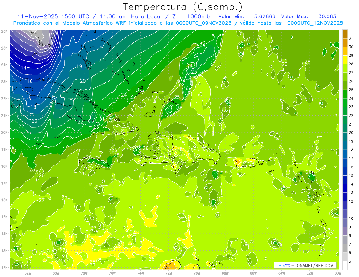This screenshot has height=277, width=359.
Task: Click the 76W longitude axis label
Action: point(112,273)
